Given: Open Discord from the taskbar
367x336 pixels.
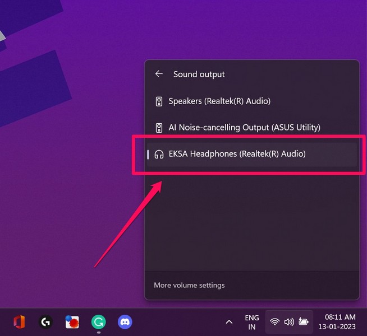Looking at the screenshot, I should (125, 322).
